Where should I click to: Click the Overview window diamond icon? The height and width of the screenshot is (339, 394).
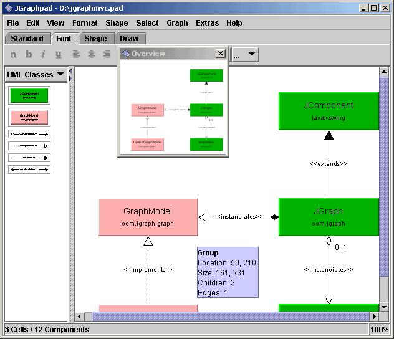click(x=126, y=54)
